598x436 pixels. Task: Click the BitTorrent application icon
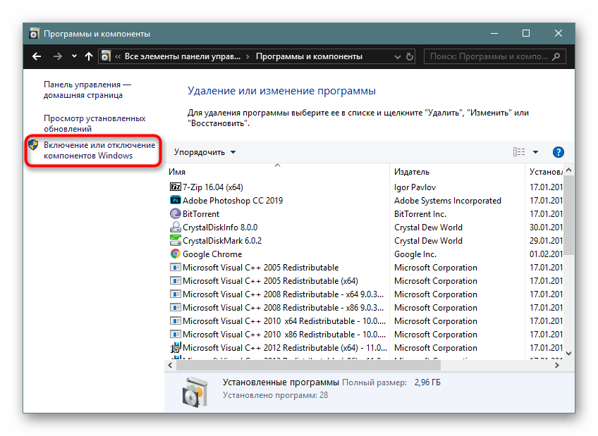point(174,213)
